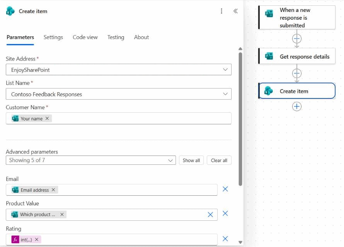Select the When a new response is submitted card

click(297, 17)
